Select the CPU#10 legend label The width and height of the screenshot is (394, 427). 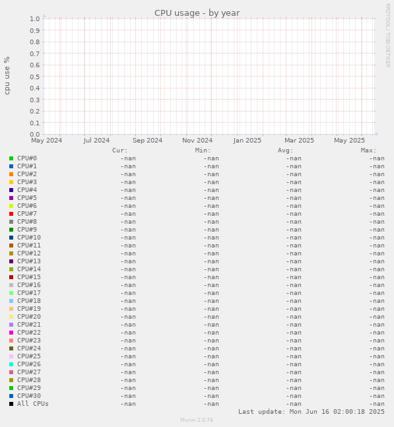[29, 237]
